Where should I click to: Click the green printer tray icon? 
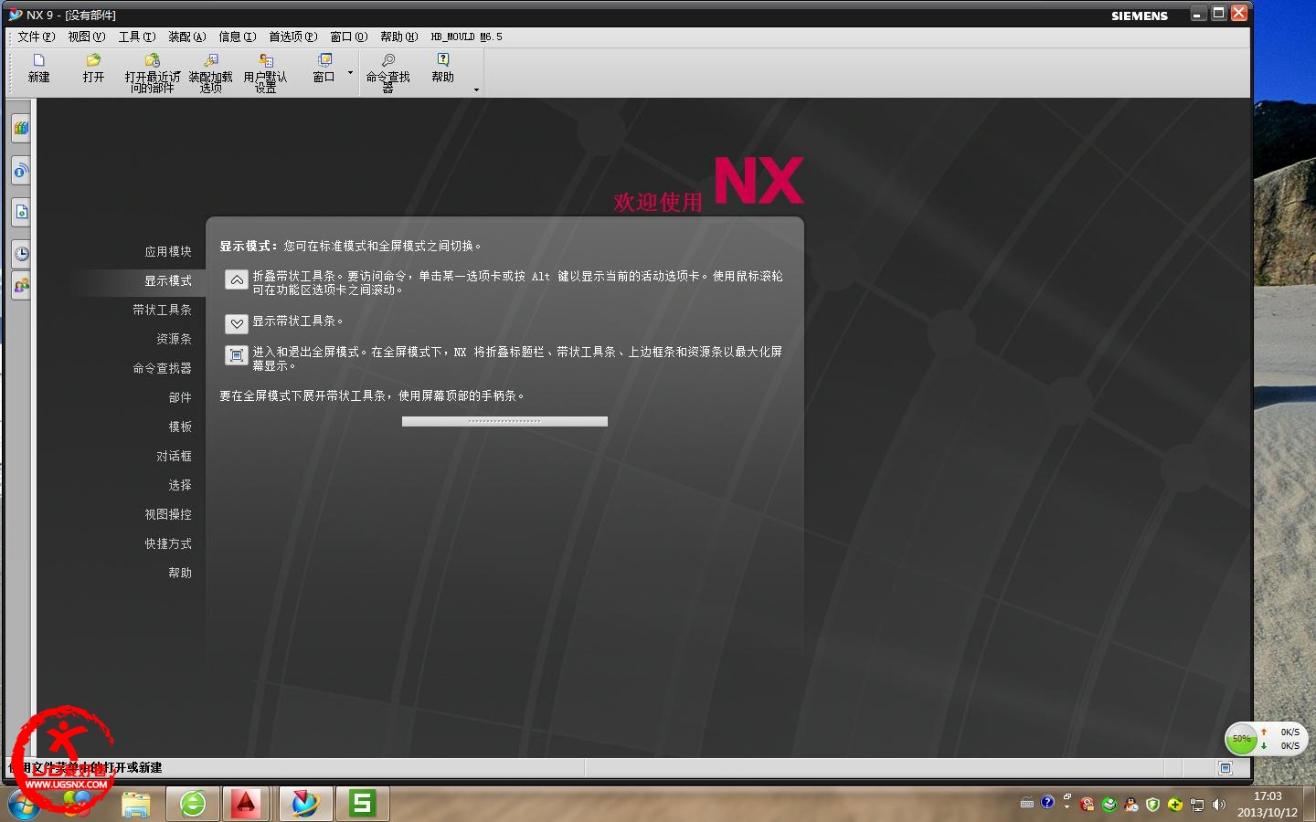[x=1109, y=805]
